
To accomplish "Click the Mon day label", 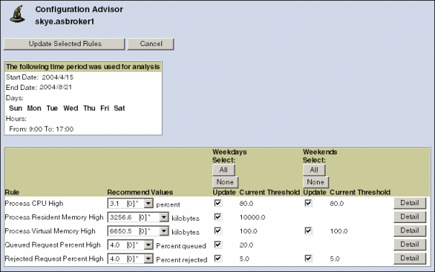I will coord(34,108).
